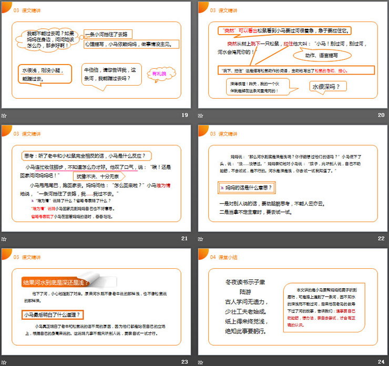Click the '一条小河挡住了去路' box on slide 19

[x=108, y=34]
